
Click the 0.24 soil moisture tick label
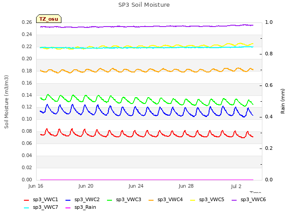(27, 34)
